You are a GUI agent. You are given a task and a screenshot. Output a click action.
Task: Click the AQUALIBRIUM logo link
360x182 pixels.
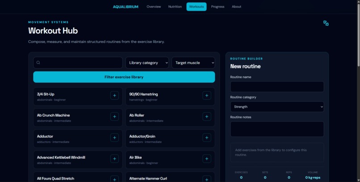(x=126, y=7)
